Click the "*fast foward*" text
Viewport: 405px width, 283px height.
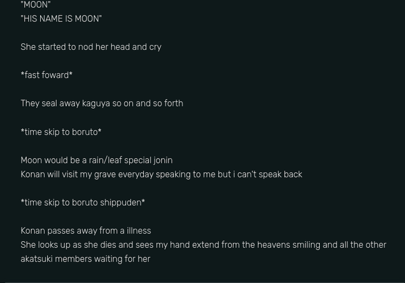[47, 75]
